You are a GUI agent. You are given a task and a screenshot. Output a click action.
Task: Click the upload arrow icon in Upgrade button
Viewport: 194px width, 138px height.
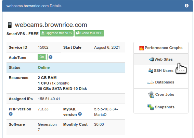pyautogui.click(x=43, y=33)
